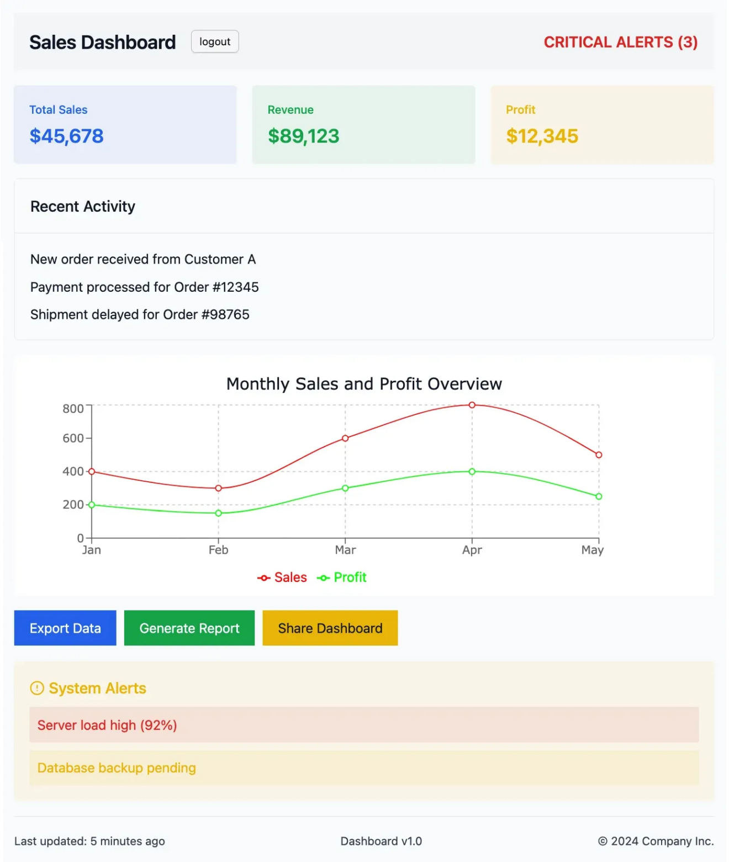Expand the System Alerts panel
729x862 pixels.
click(97, 688)
